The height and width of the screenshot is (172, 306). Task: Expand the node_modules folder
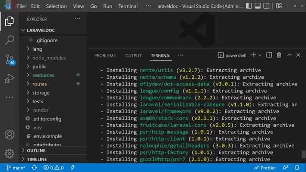[x=53, y=58]
